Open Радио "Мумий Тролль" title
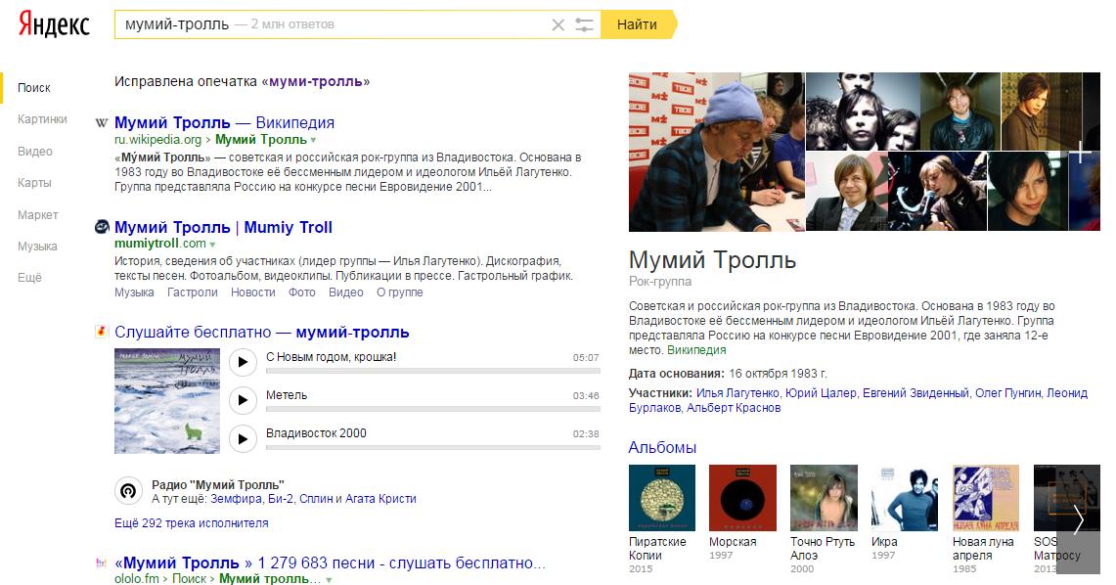 [218, 484]
